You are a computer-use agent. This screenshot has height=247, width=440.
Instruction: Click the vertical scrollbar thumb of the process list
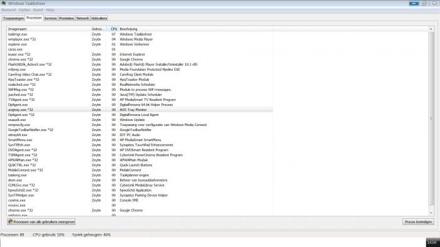click(431, 118)
